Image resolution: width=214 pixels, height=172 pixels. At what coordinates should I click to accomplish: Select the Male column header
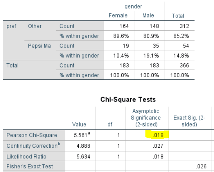pos(148,15)
